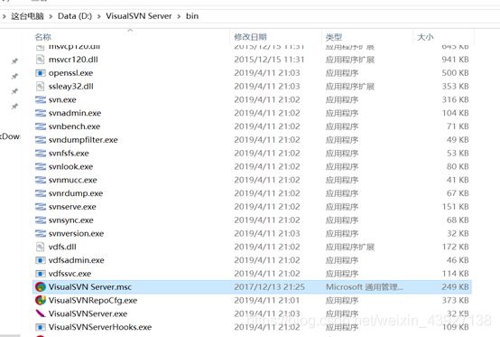Click the msvcr120.dll file icon
The image size is (500, 337).
click(41, 60)
